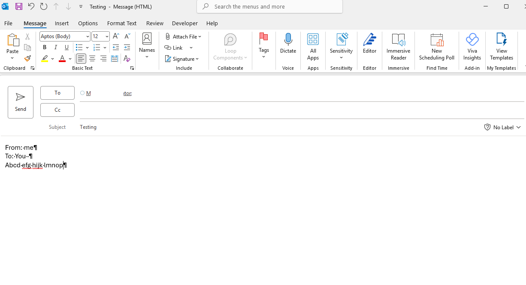
Task: Create a New Scheduling Poll
Action: 437,47
